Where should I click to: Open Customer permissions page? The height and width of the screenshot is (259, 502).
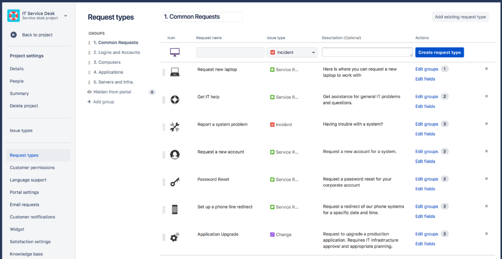pos(32,168)
